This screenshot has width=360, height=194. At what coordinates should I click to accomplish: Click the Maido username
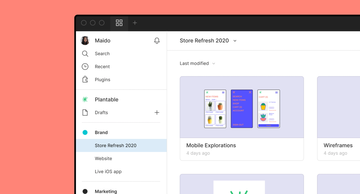[103, 40]
